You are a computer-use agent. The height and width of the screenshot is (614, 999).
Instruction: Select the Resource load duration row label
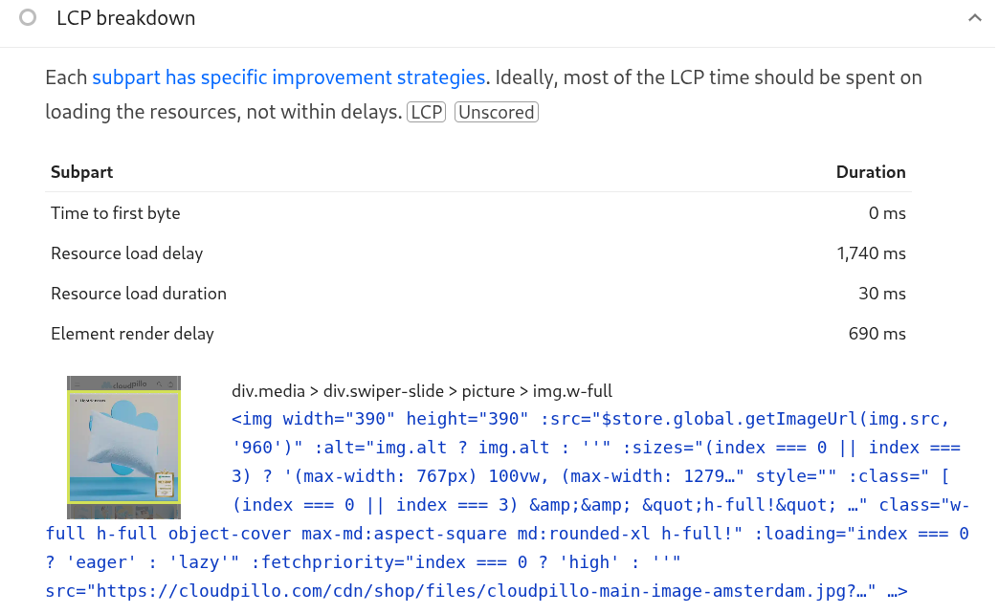tap(139, 294)
